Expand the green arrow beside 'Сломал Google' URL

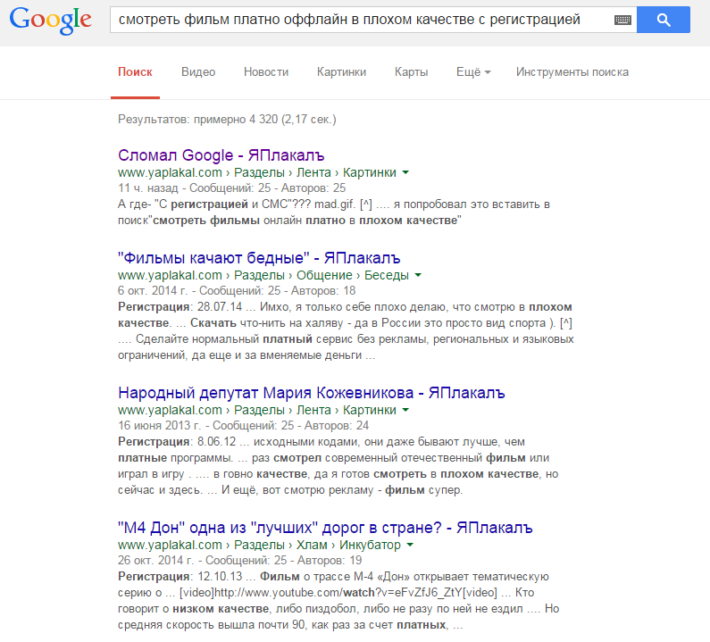coord(405,172)
